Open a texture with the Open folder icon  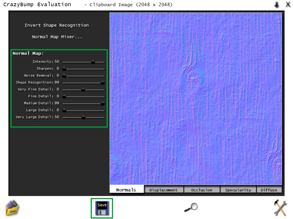click(x=12, y=208)
